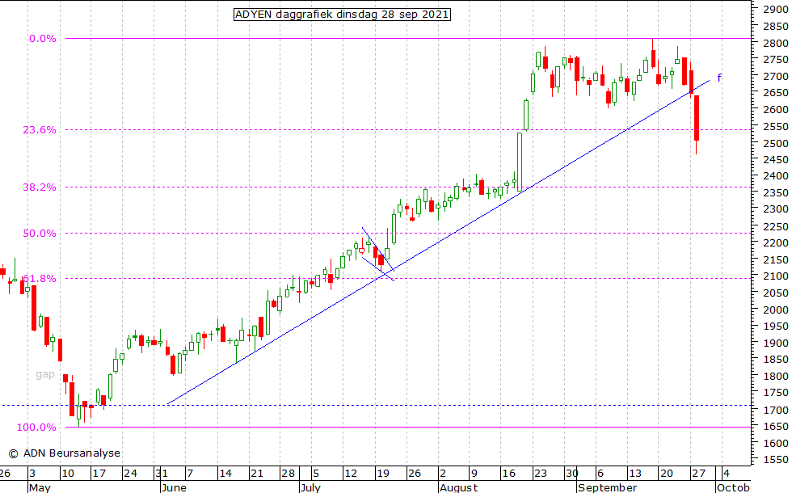This screenshot has height=493, width=792.
Task: Click the blue 'f' trendline label
Action: (x=719, y=78)
